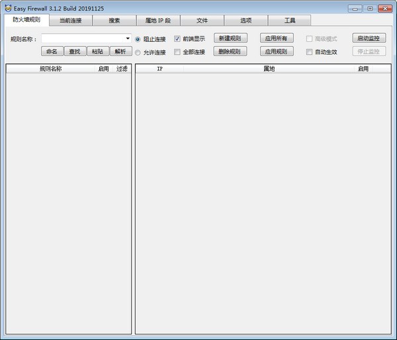Click the 启动监控 button
The image size is (397, 340).
[x=369, y=38]
